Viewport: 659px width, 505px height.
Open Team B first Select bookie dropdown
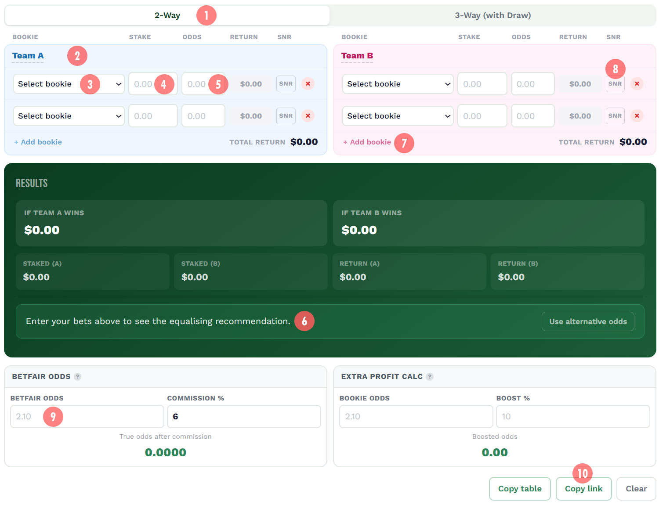point(398,84)
